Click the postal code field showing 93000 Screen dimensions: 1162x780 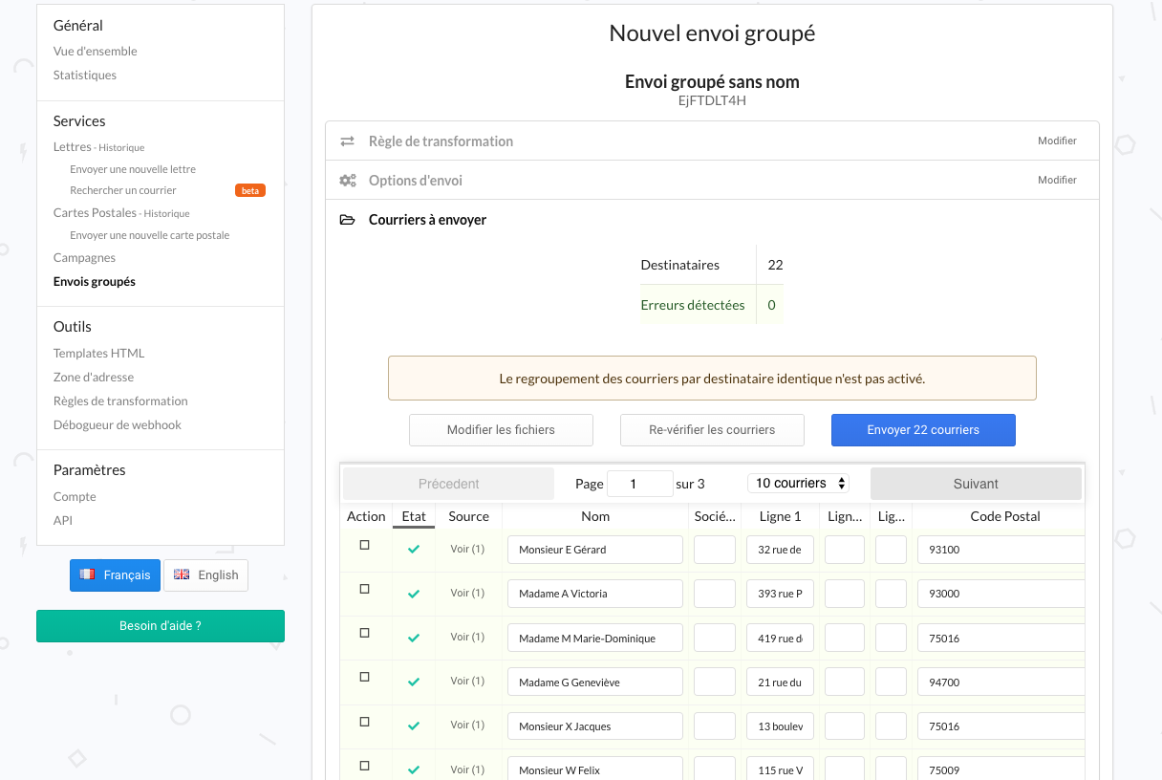coord(1001,594)
